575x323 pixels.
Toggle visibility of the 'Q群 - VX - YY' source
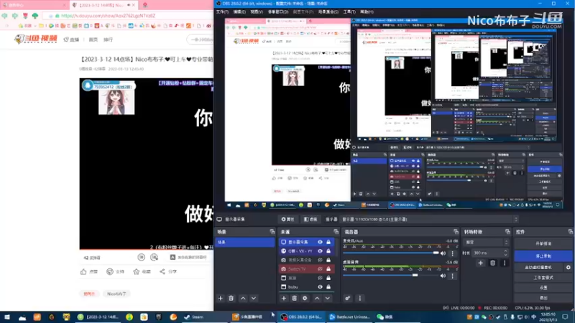(x=320, y=251)
